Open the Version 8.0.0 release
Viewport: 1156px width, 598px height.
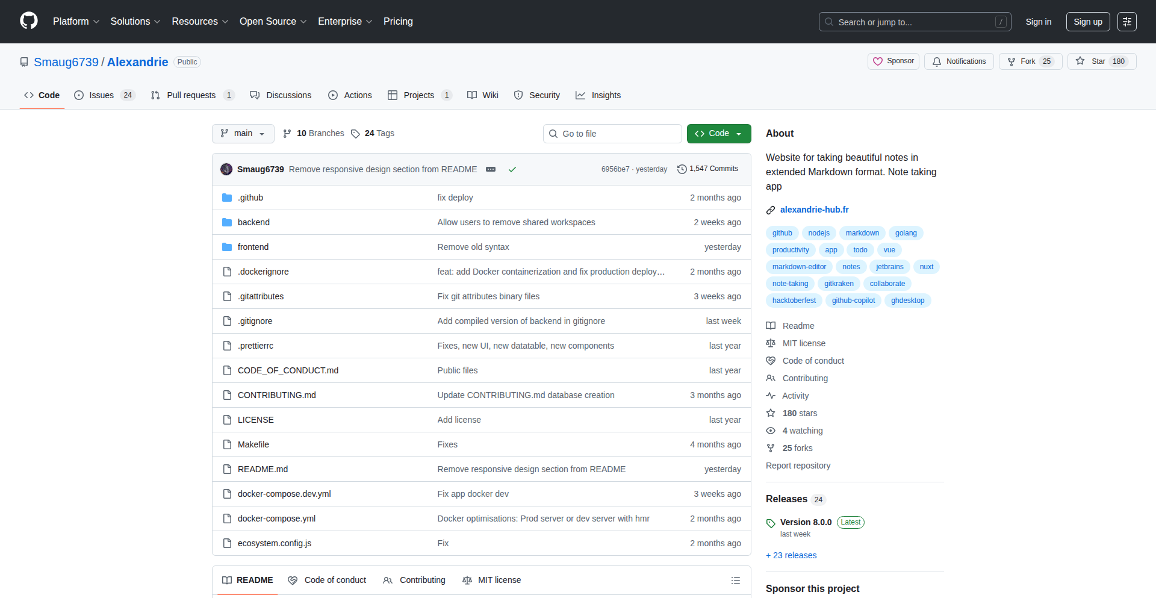[x=806, y=522]
